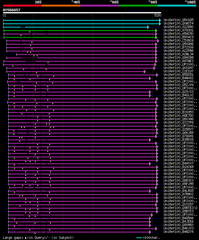Click the arrowhead ending the UniRef100_B5DG51 alignment
Viewport: 199px width, 240px height.
[x=157, y=75]
